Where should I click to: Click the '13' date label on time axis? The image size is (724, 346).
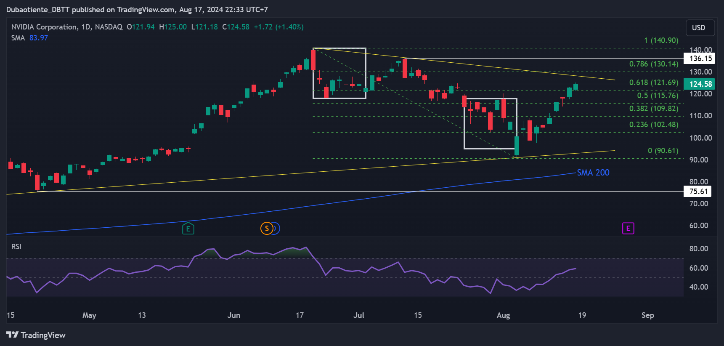click(142, 315)
